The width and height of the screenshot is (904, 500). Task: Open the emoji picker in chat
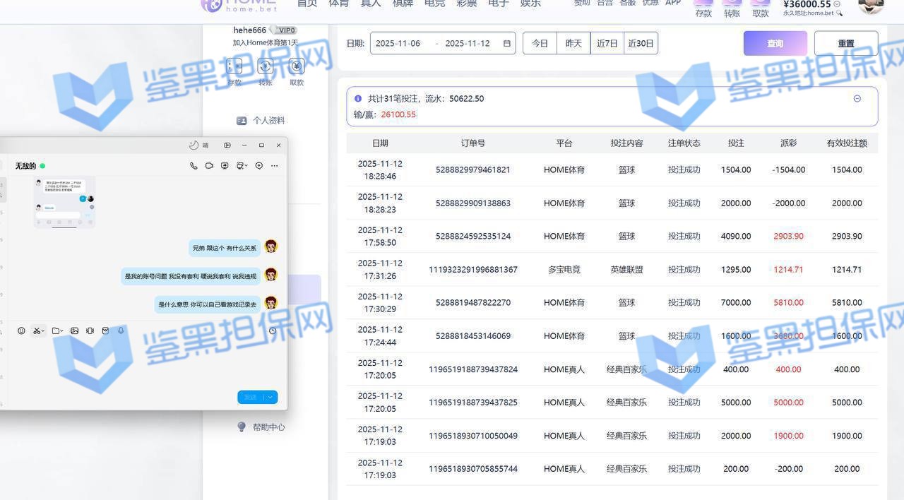(21, 331)
